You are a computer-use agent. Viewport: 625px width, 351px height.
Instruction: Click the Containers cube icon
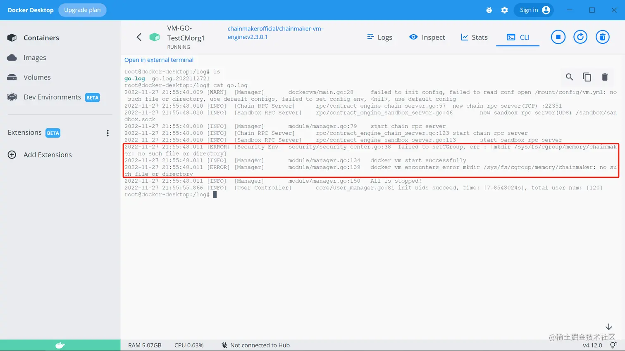pyautogui.click(x=12, y=38)
